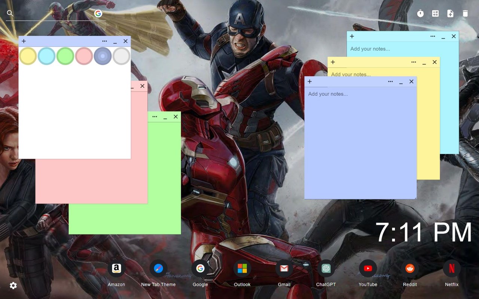
Task: Open the three-dot menu on the cyan note
Action: [x=433, y=36]
